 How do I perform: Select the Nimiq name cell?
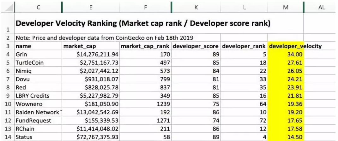click(x=38, y=71)
